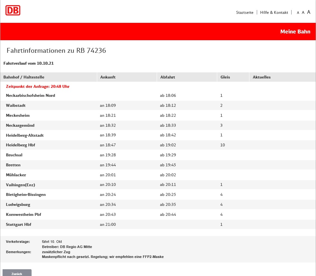
Task: Select the smallest font size A
Action: (x=298, y=13)
